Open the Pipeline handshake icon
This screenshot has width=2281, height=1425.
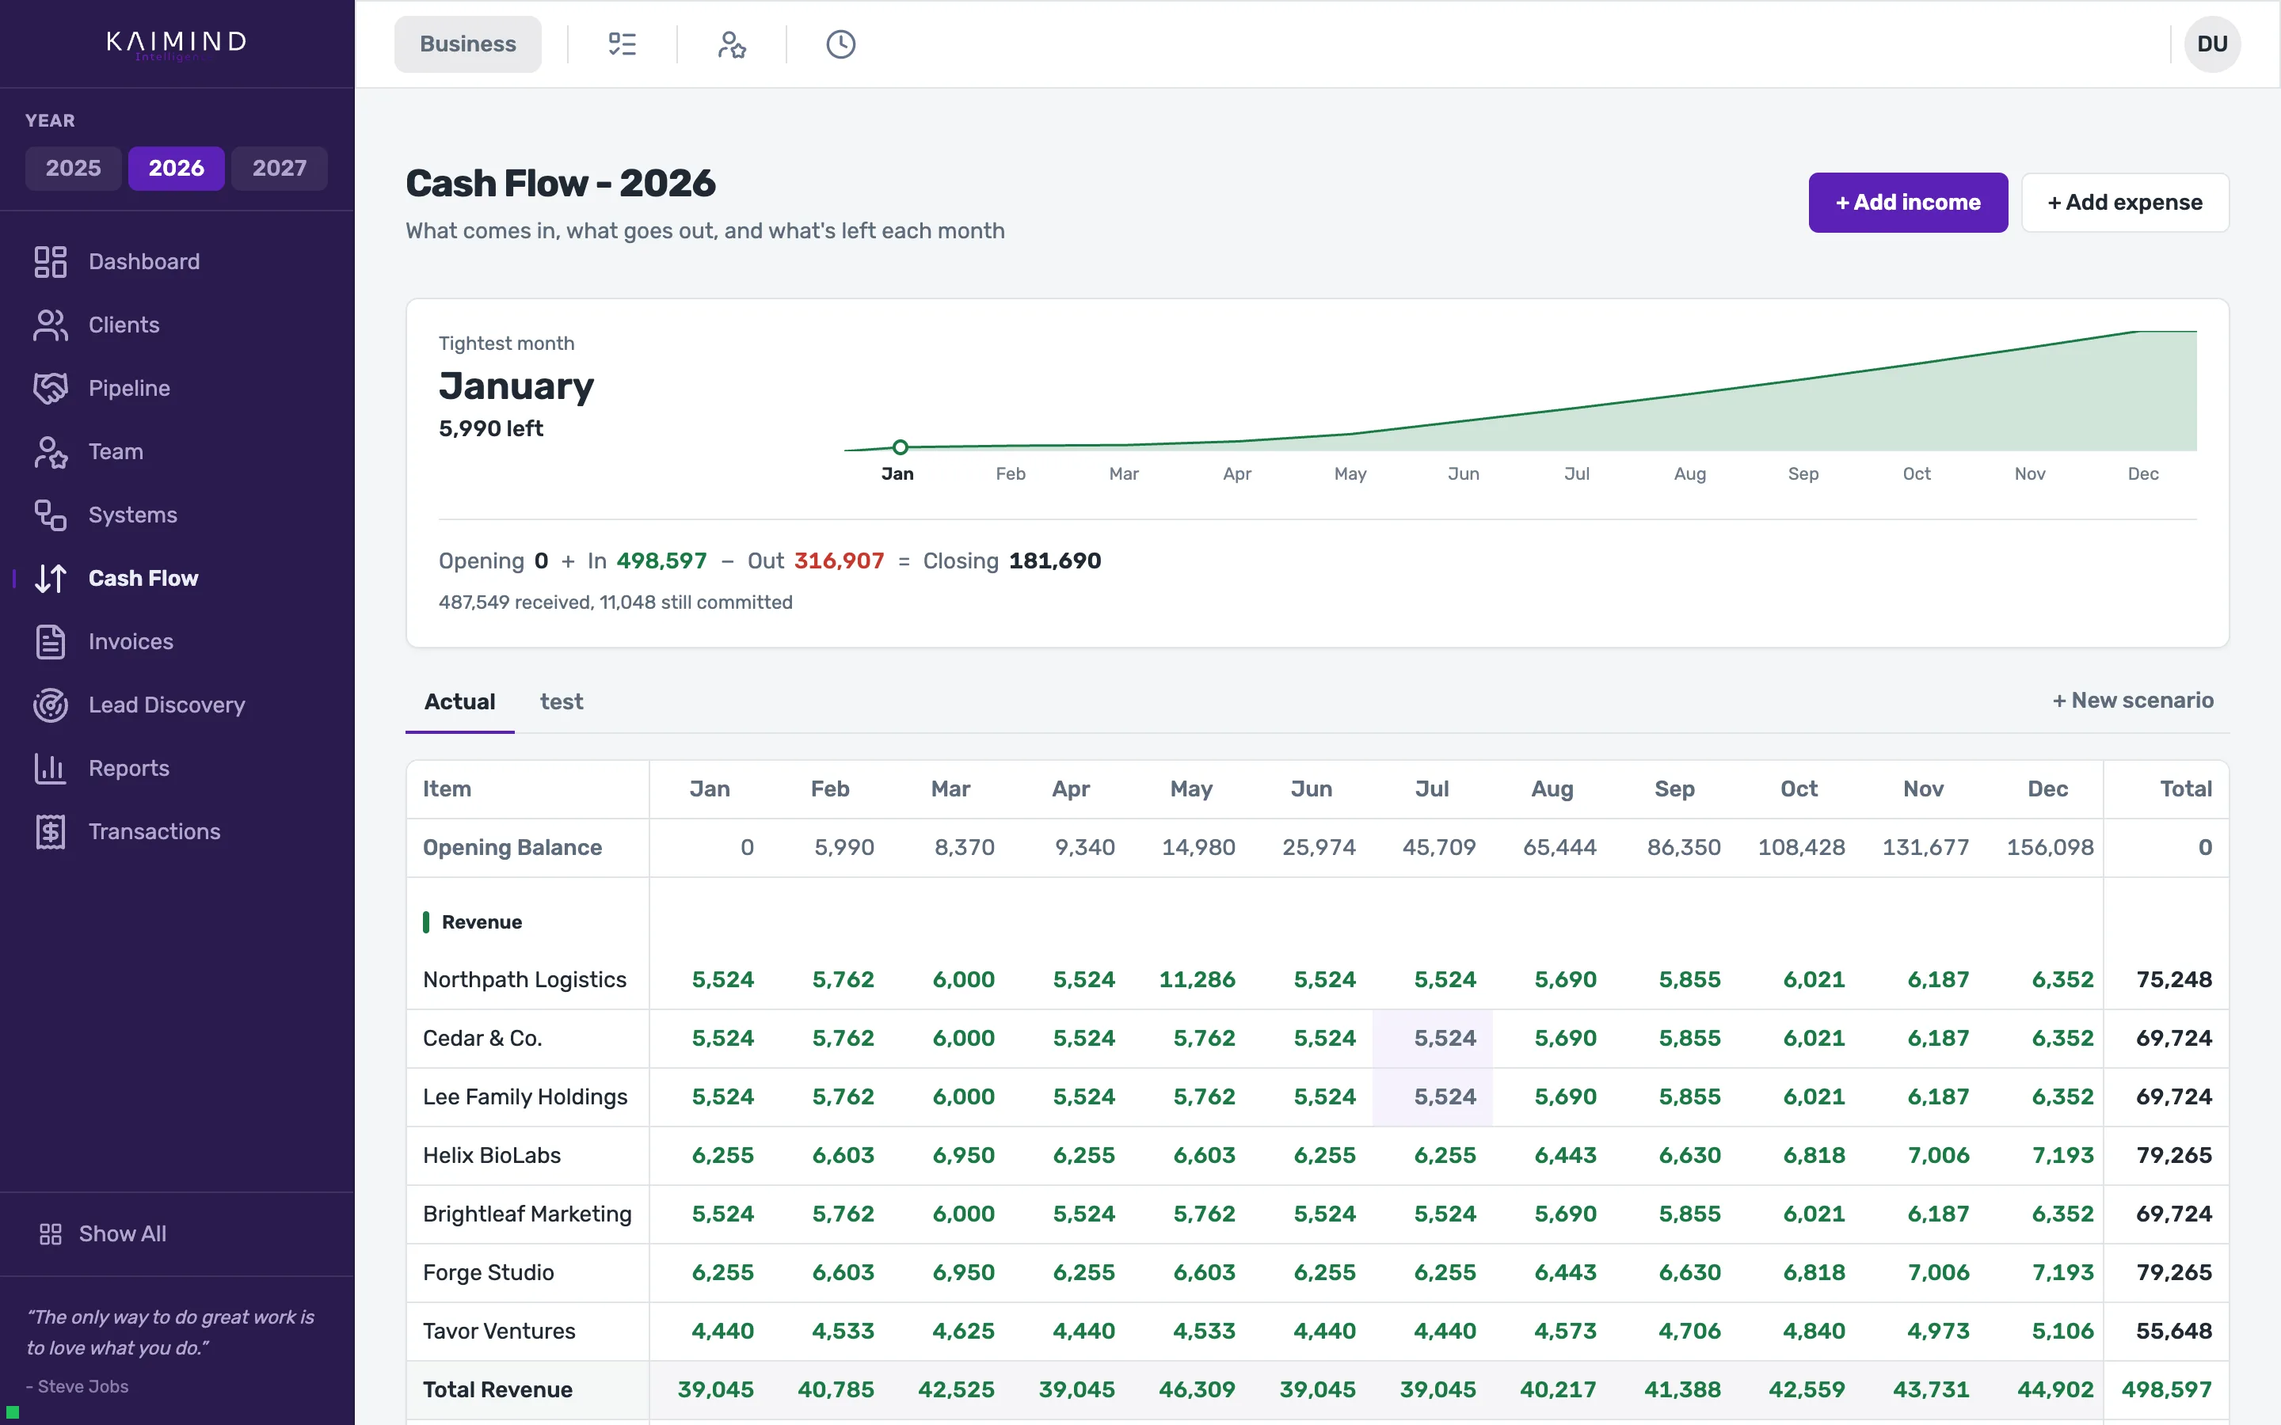50,388
